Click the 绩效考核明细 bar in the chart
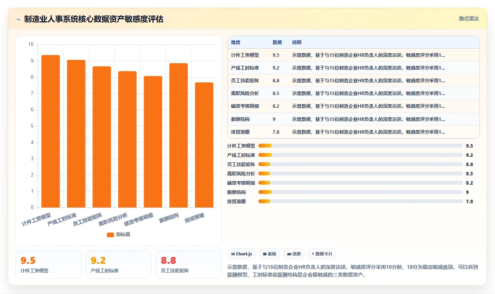 coord(153,142)
